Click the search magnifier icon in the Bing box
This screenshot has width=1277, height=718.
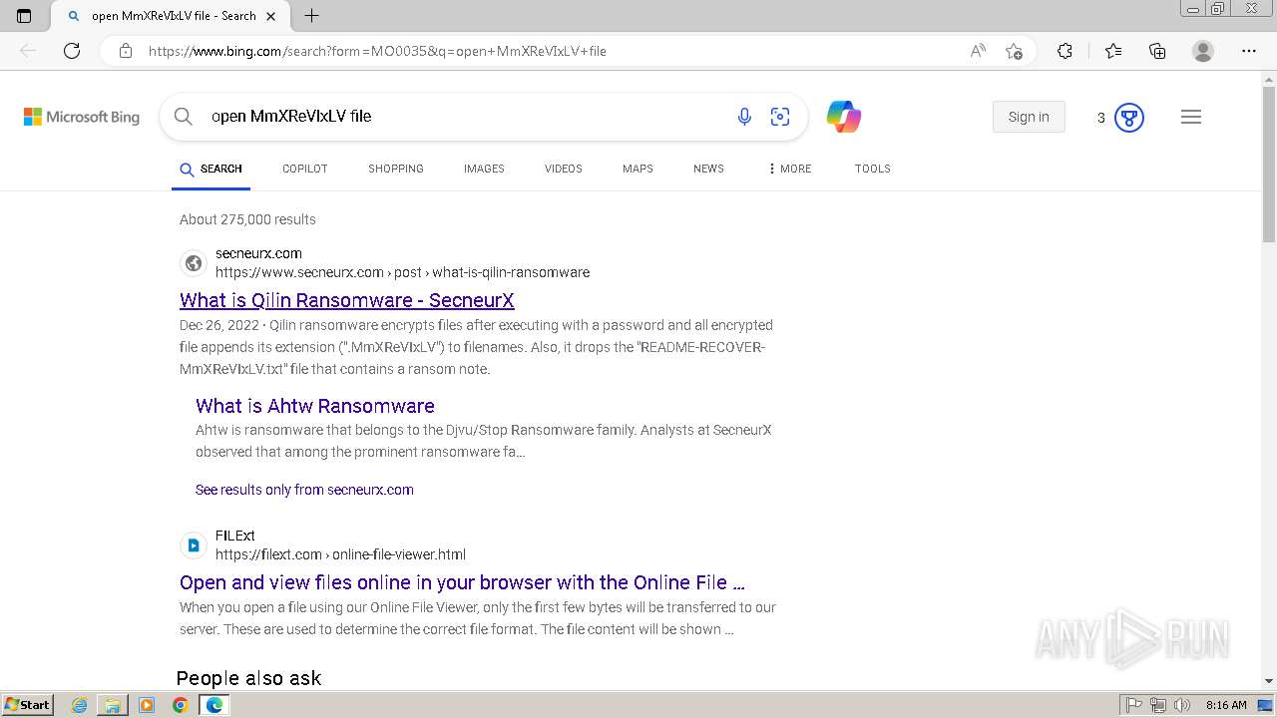[184, 117]
